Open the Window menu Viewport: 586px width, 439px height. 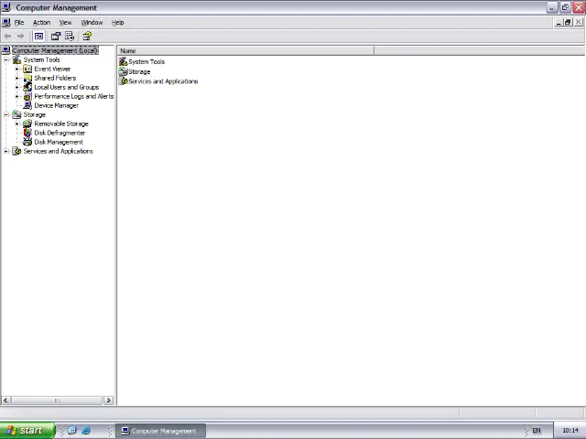(92, 22)
